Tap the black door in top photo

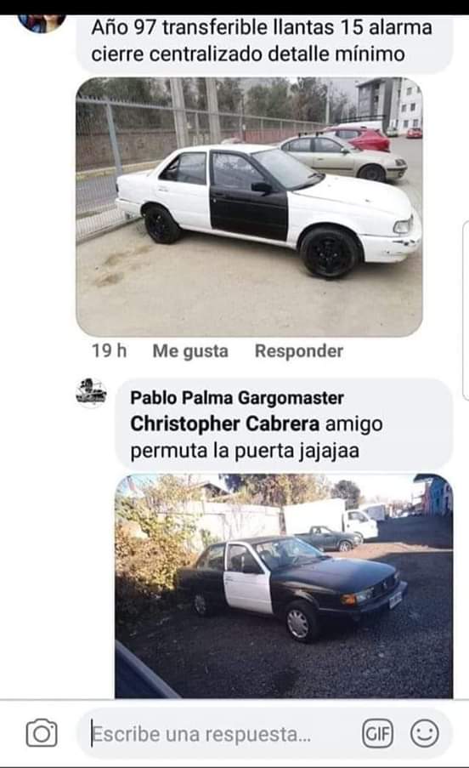(248, 196)
